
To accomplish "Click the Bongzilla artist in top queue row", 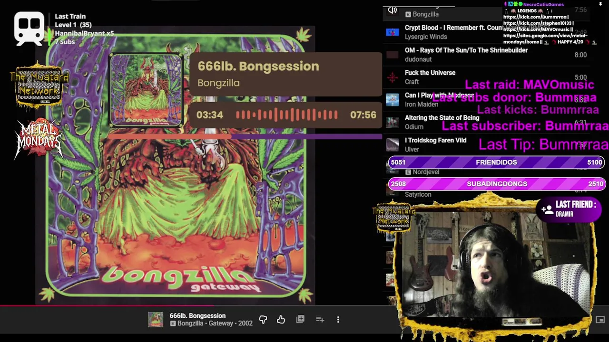I will [x=426, y=14].
